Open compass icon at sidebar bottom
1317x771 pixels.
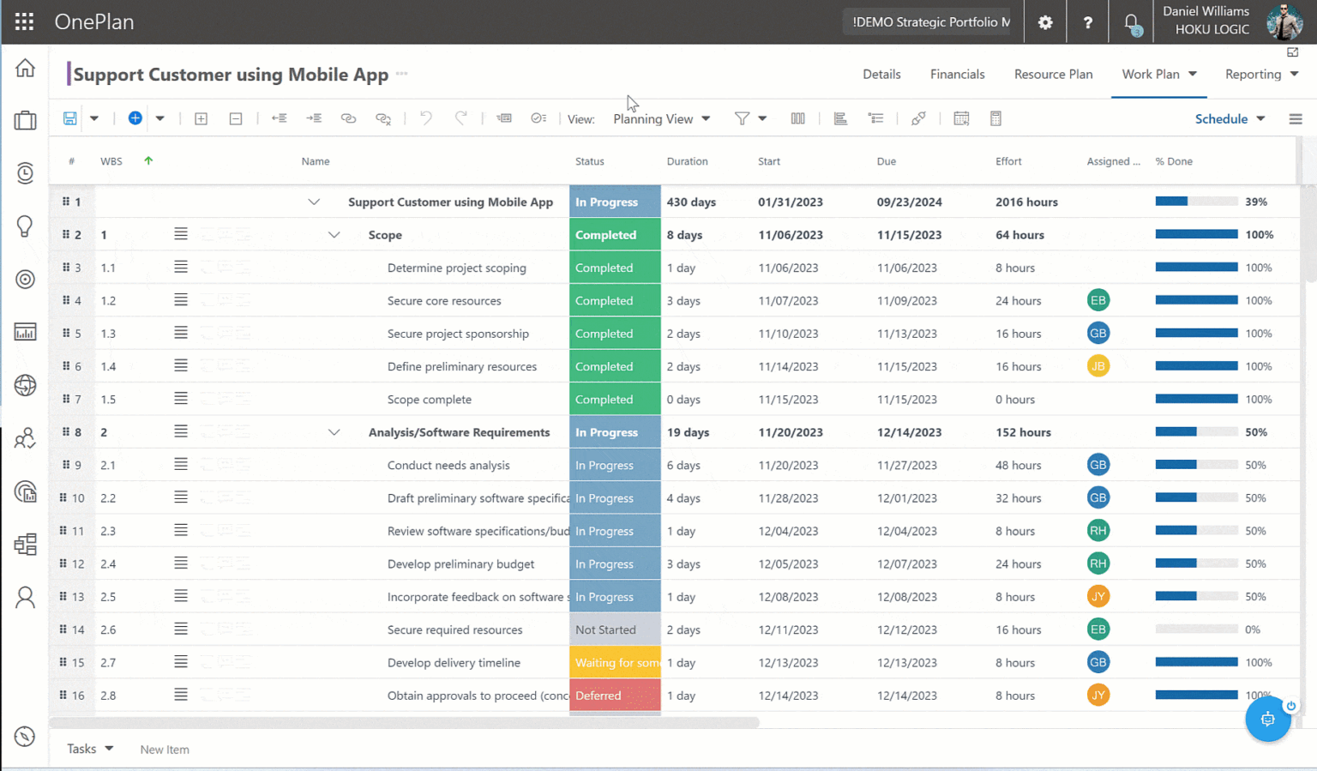pyautogui.click(x=25, y=737)
